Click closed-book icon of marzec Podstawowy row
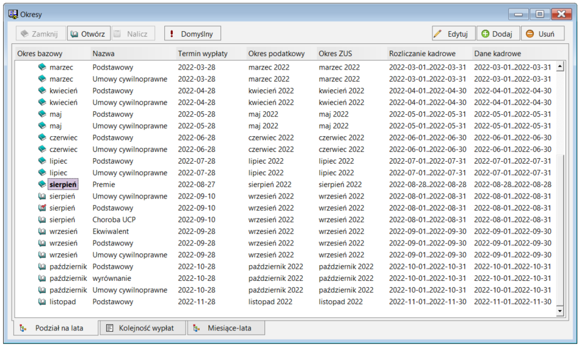This screenshot has width=579, height=345. coord(43,67)
